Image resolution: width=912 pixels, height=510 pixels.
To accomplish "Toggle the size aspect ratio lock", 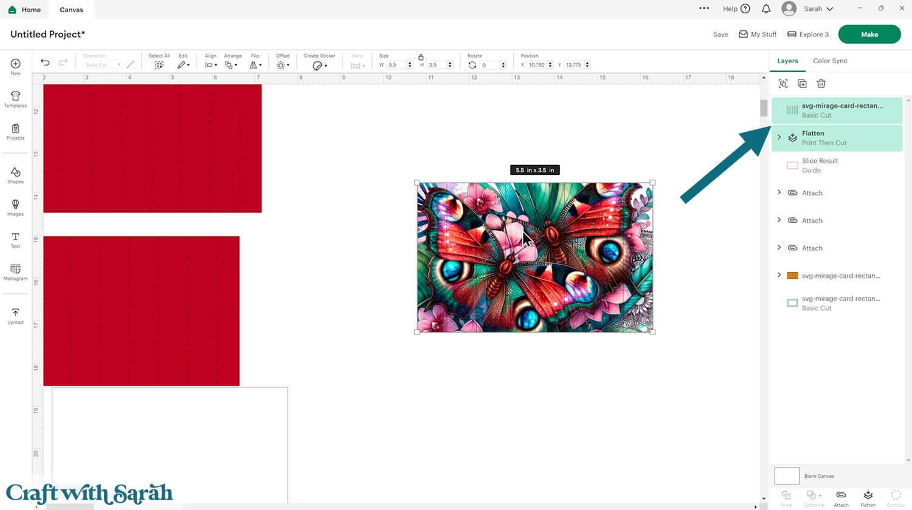I will (x=421, y=57).
